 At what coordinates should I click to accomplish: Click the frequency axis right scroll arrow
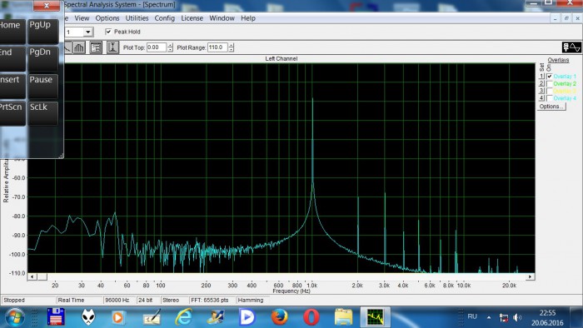[531, 276]
